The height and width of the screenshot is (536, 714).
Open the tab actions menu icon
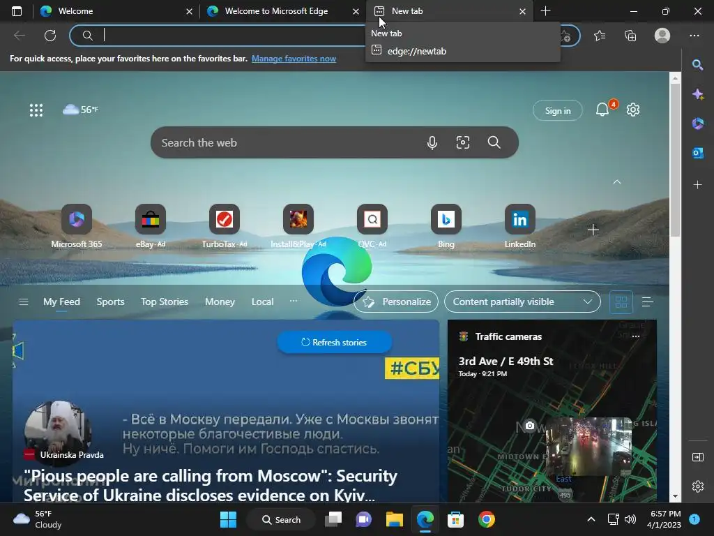coord(17,11)
